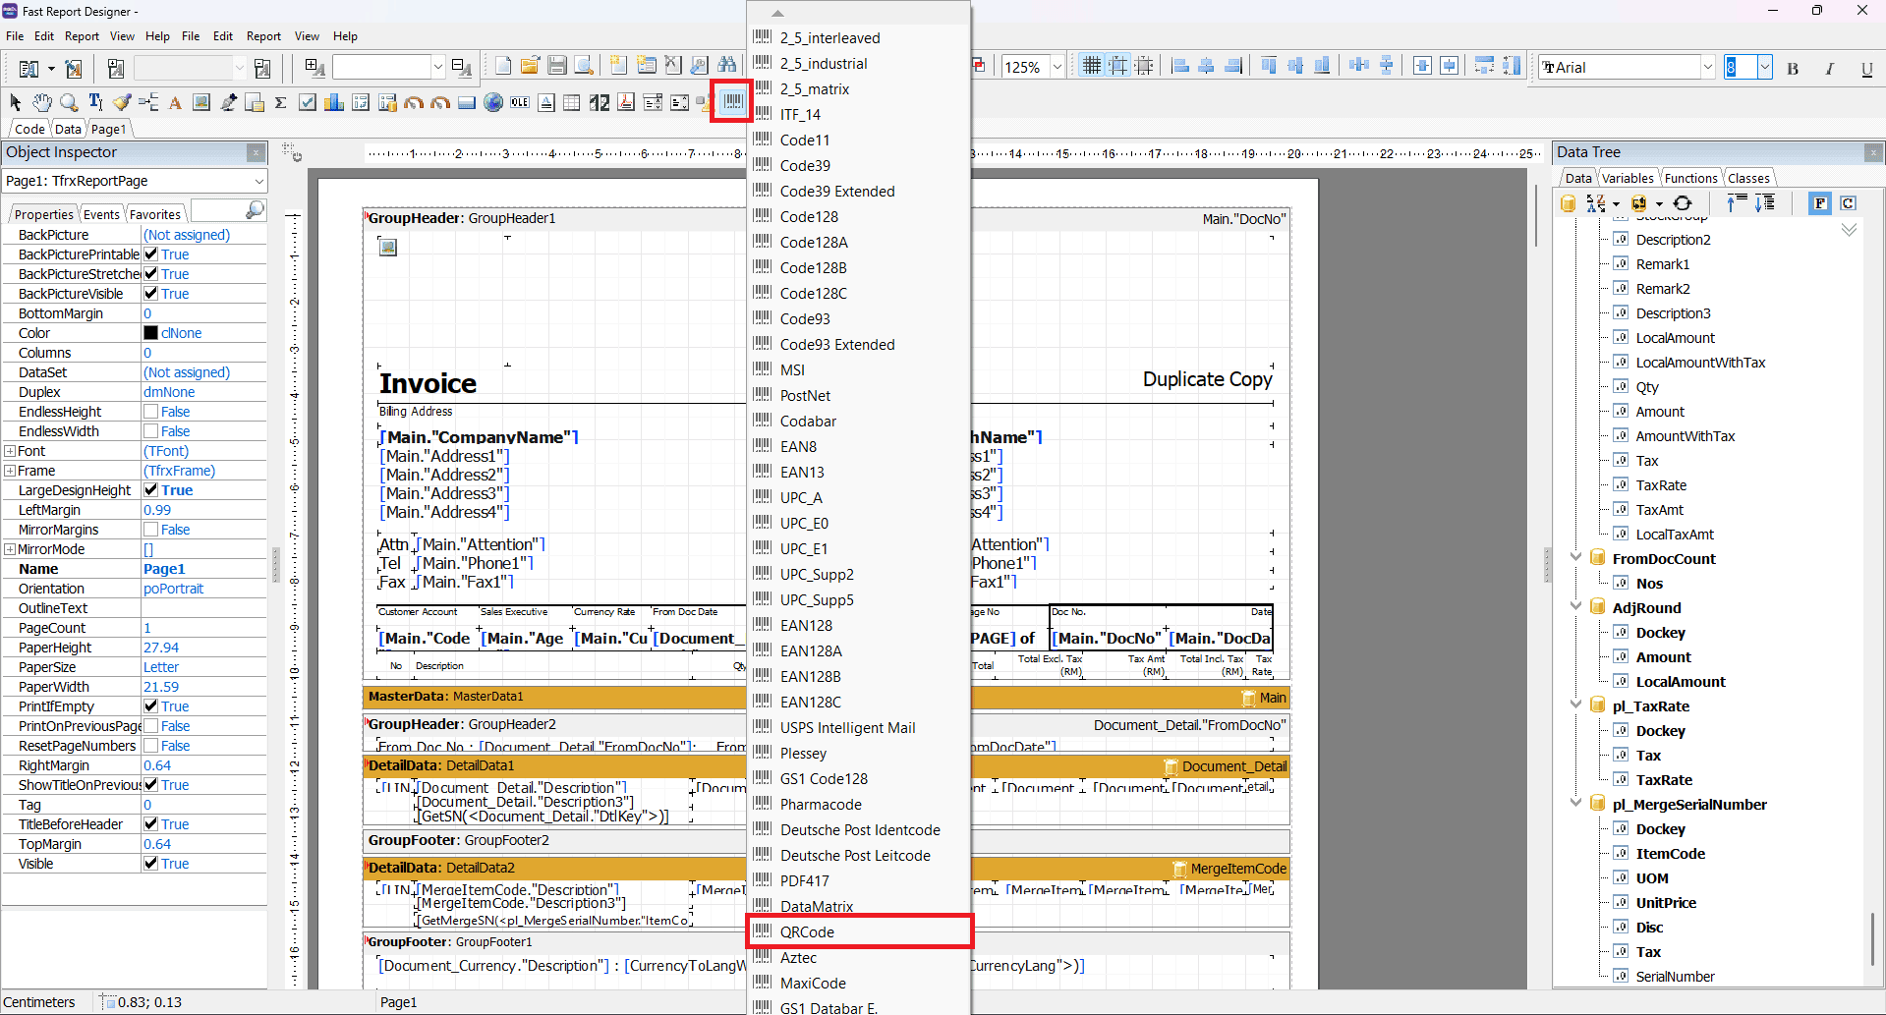Open the Find binoculars tool

pyautogui.click(x=726, y=67)
